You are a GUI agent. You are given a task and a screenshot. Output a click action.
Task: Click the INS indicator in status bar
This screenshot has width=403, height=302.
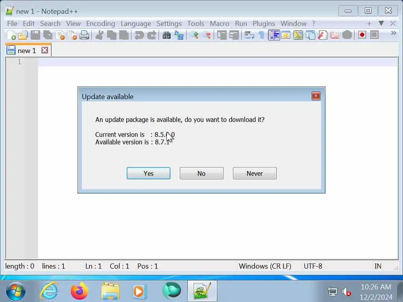(378, 266)
